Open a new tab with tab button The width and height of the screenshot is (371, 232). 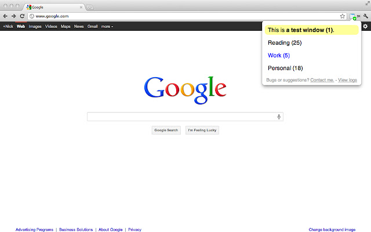[x=90, y=8]
